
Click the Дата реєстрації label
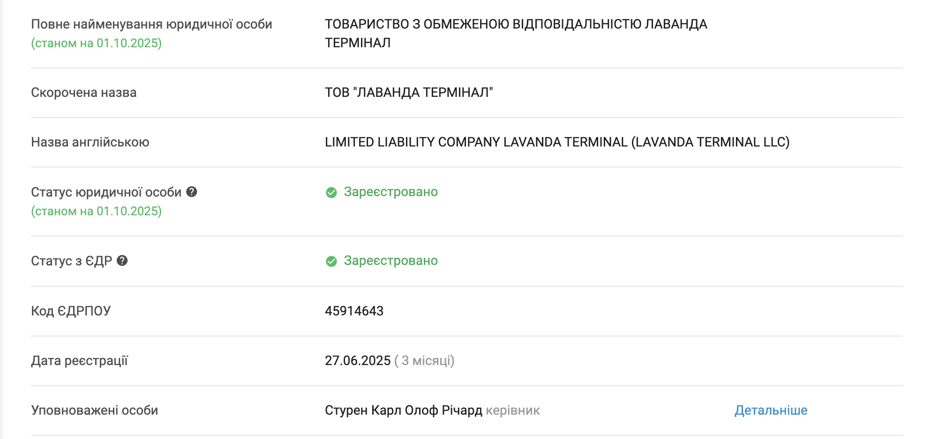[x=79, y=361]
